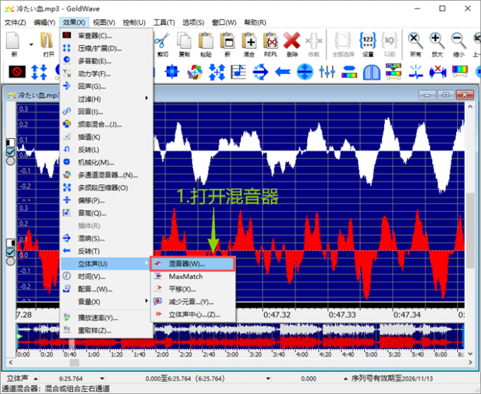
Task: Click the round button under left channel checkbox
Action: (x=11, y=161)
